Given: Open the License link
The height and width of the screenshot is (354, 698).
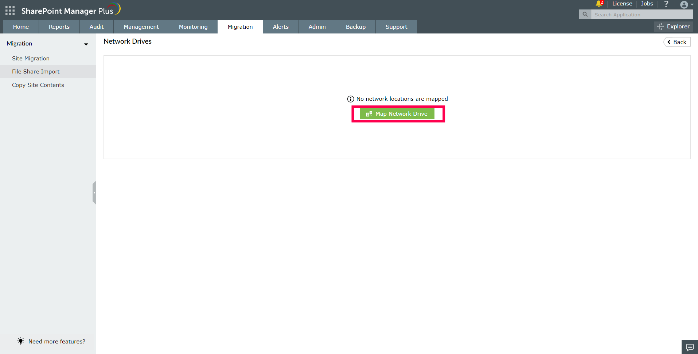Looking at the screenshot, I should (x=622, y=4).
